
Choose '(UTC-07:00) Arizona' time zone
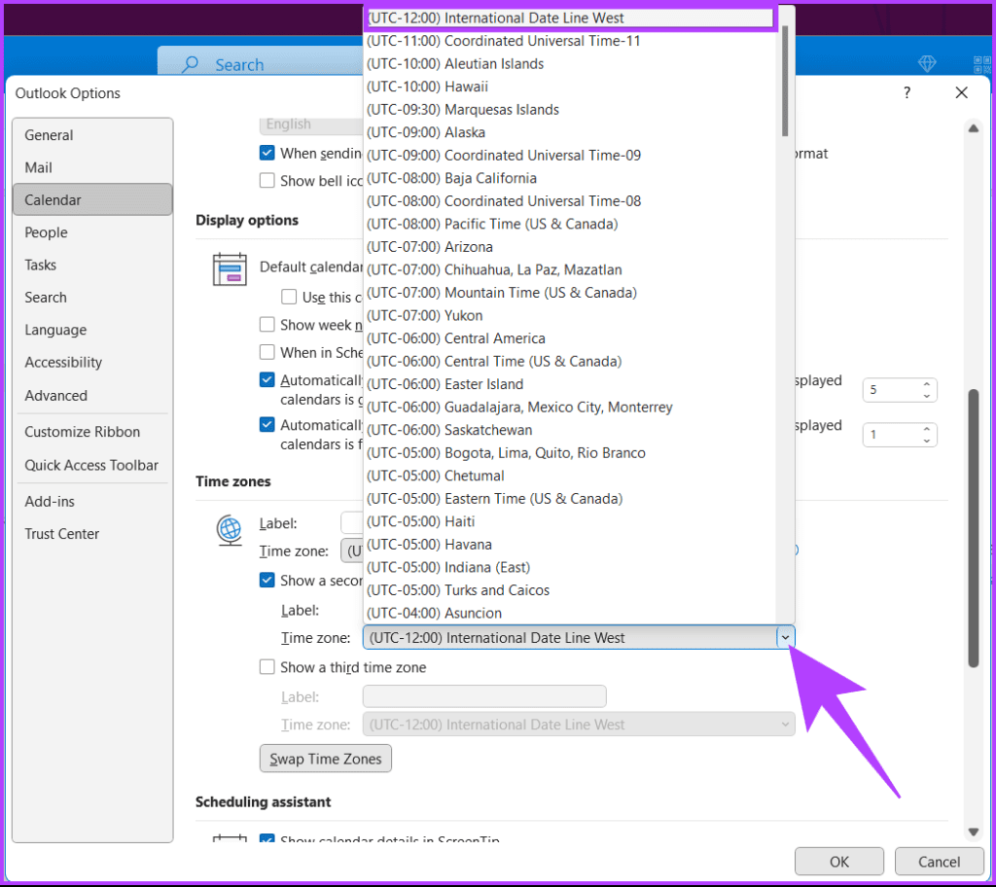point(570,246)
